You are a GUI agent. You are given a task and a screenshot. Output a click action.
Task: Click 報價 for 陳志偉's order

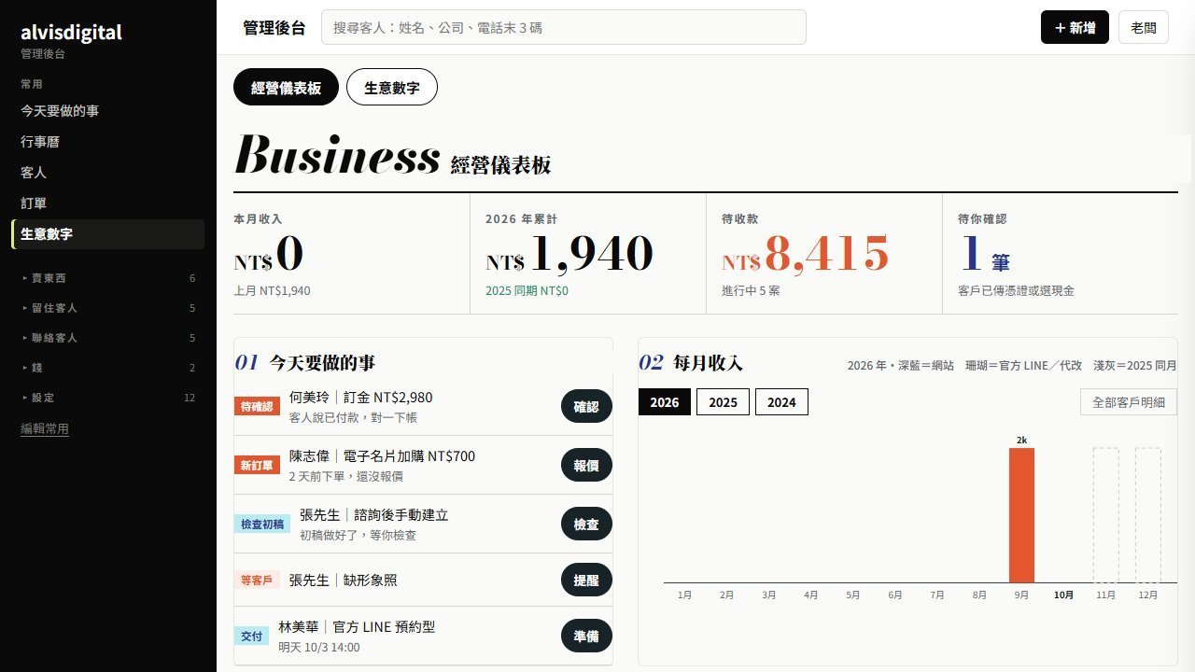(x=586, y=465)
